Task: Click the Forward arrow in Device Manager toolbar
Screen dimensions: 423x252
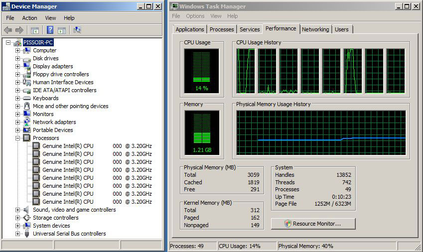Action: (x=19, y=30)
